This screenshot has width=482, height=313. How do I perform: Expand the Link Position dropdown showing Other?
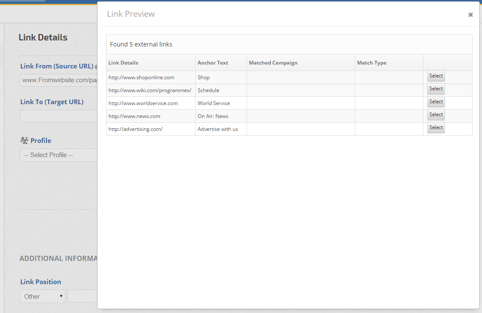(x=42, y=296)
